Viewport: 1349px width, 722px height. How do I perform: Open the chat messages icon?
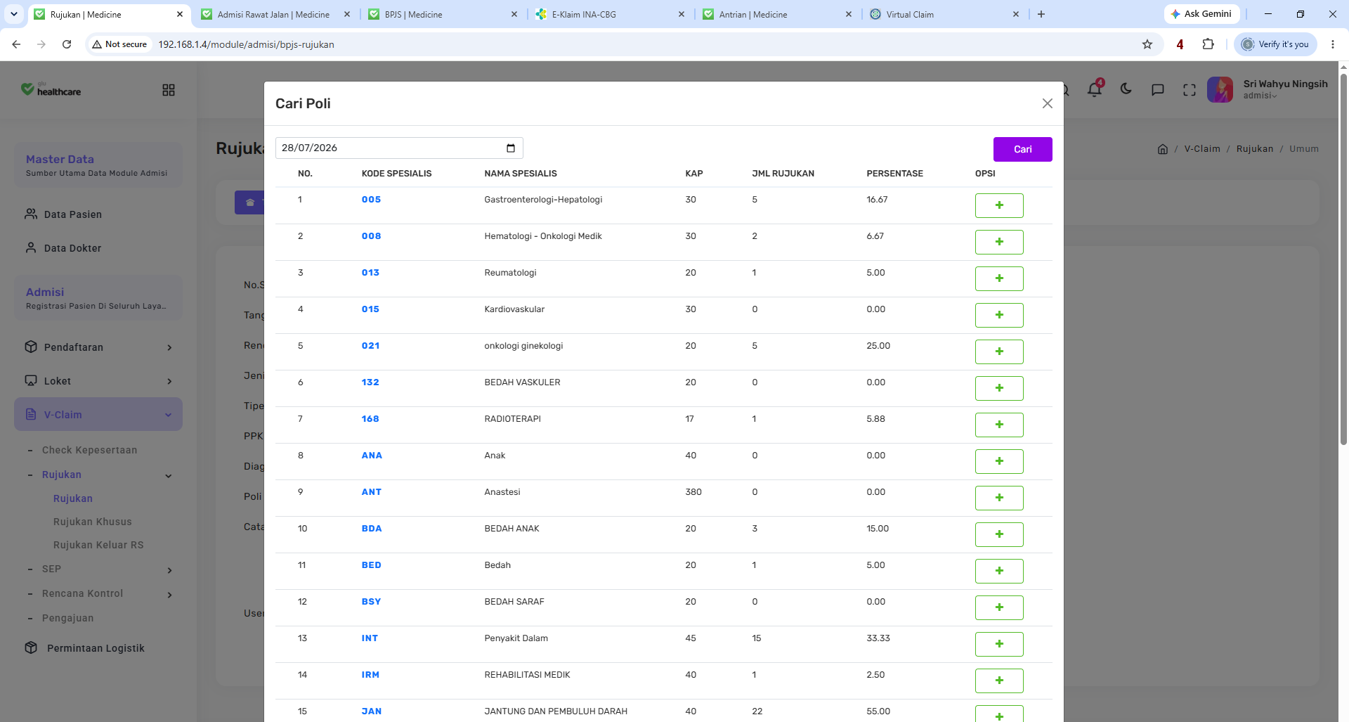click(x=1158, y=89)
